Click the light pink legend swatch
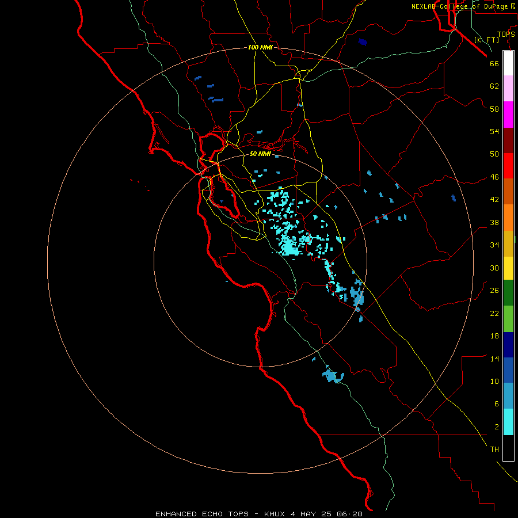Screen dimensions: 518x518 508,89
